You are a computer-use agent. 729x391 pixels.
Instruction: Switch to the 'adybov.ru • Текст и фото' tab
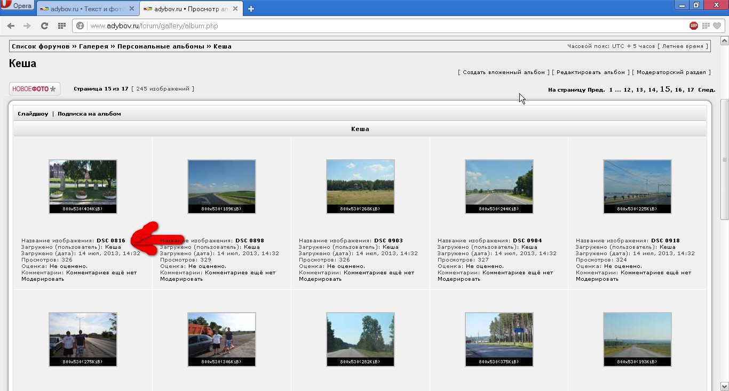pyautogui.click(x=84, y=9)
